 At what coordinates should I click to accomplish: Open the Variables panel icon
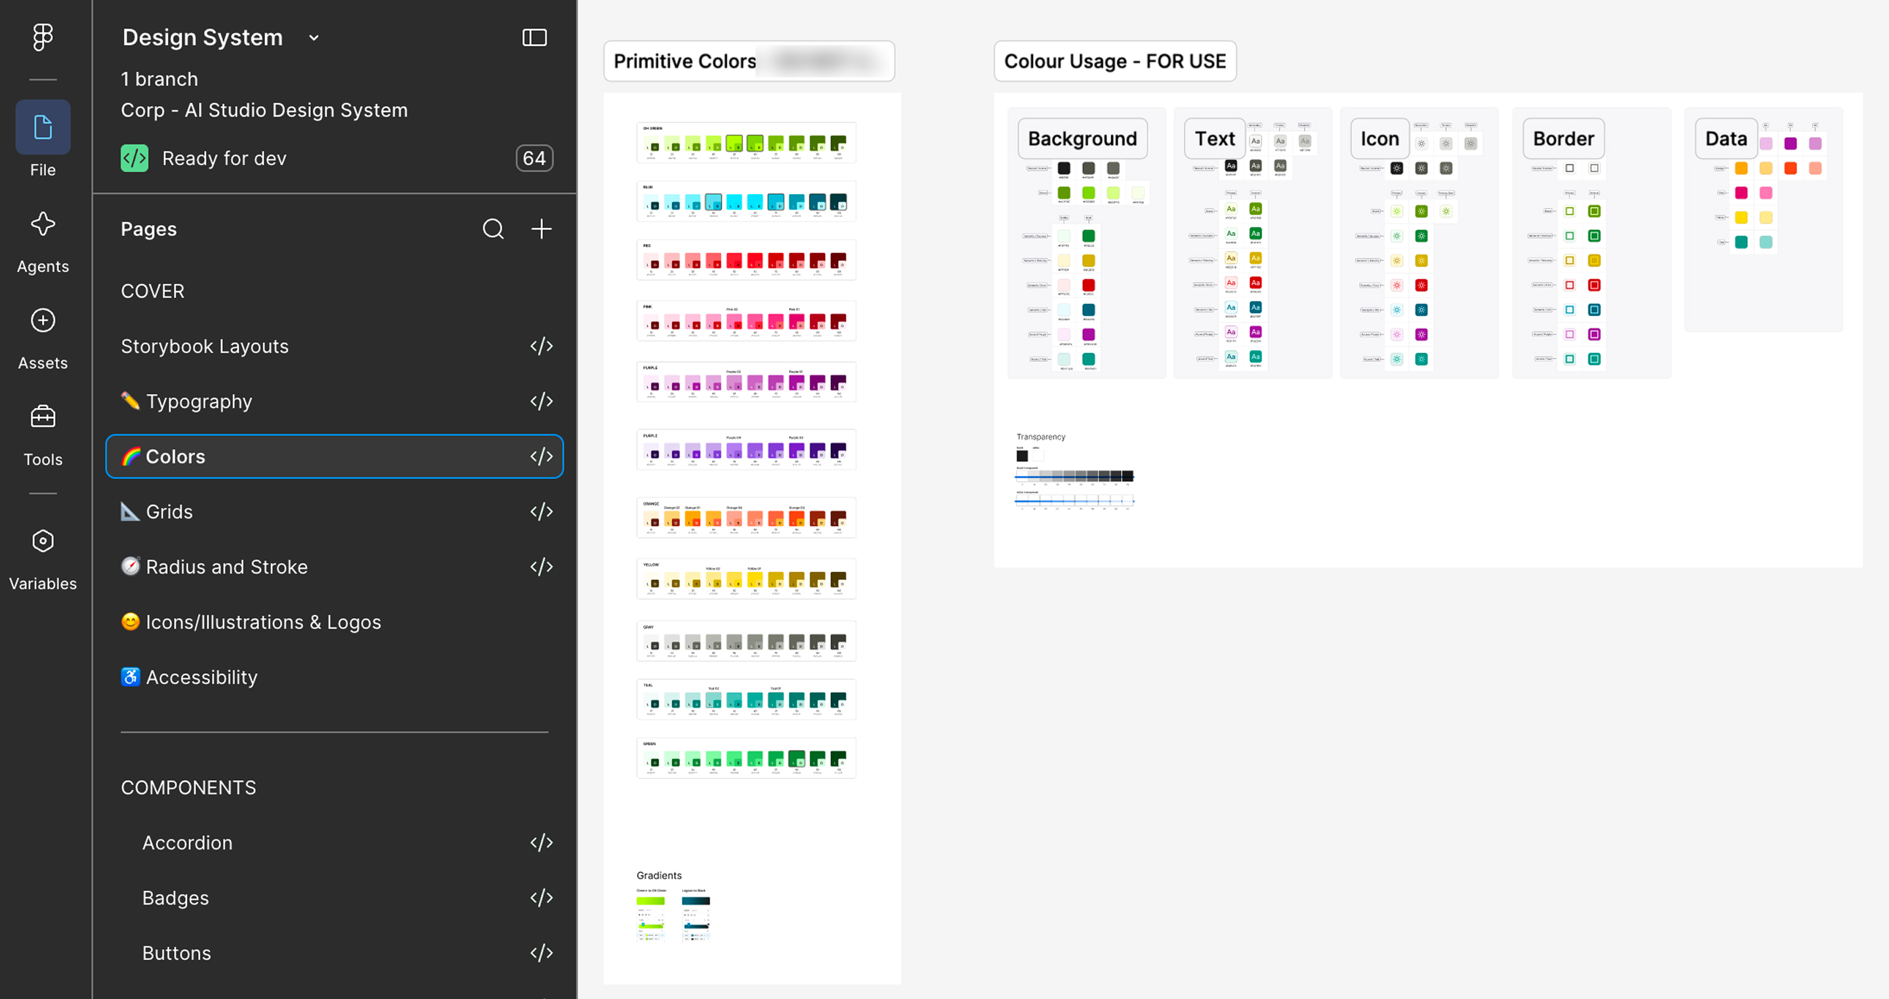[43, 541]
